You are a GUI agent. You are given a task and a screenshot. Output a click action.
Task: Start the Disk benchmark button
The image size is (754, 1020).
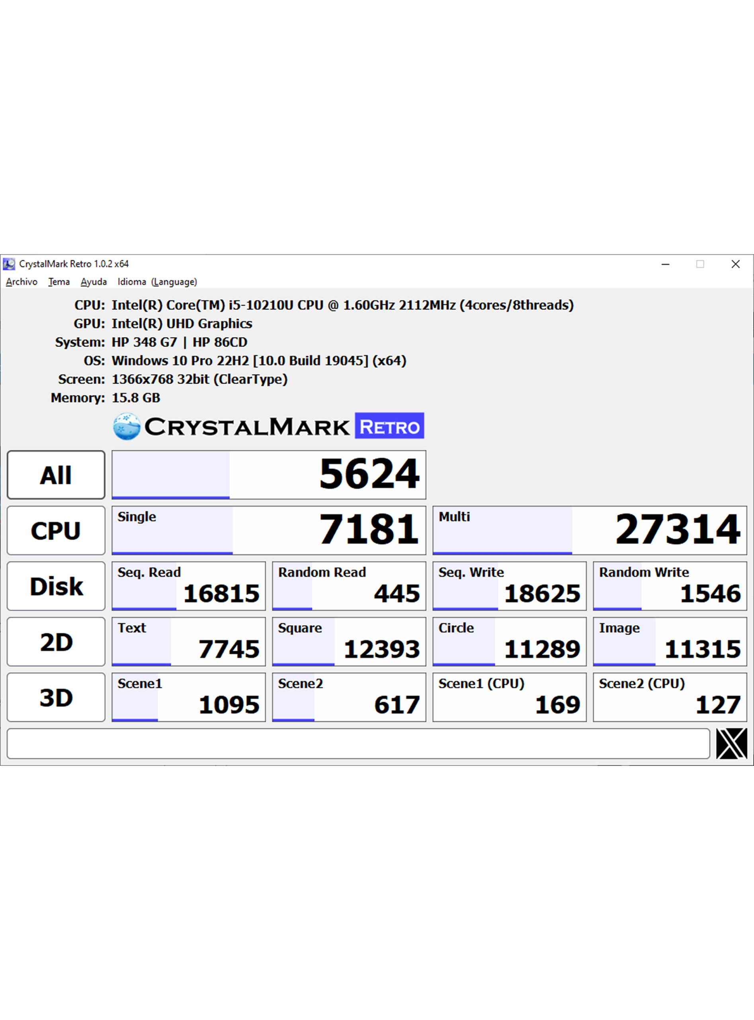coord(56,586)
